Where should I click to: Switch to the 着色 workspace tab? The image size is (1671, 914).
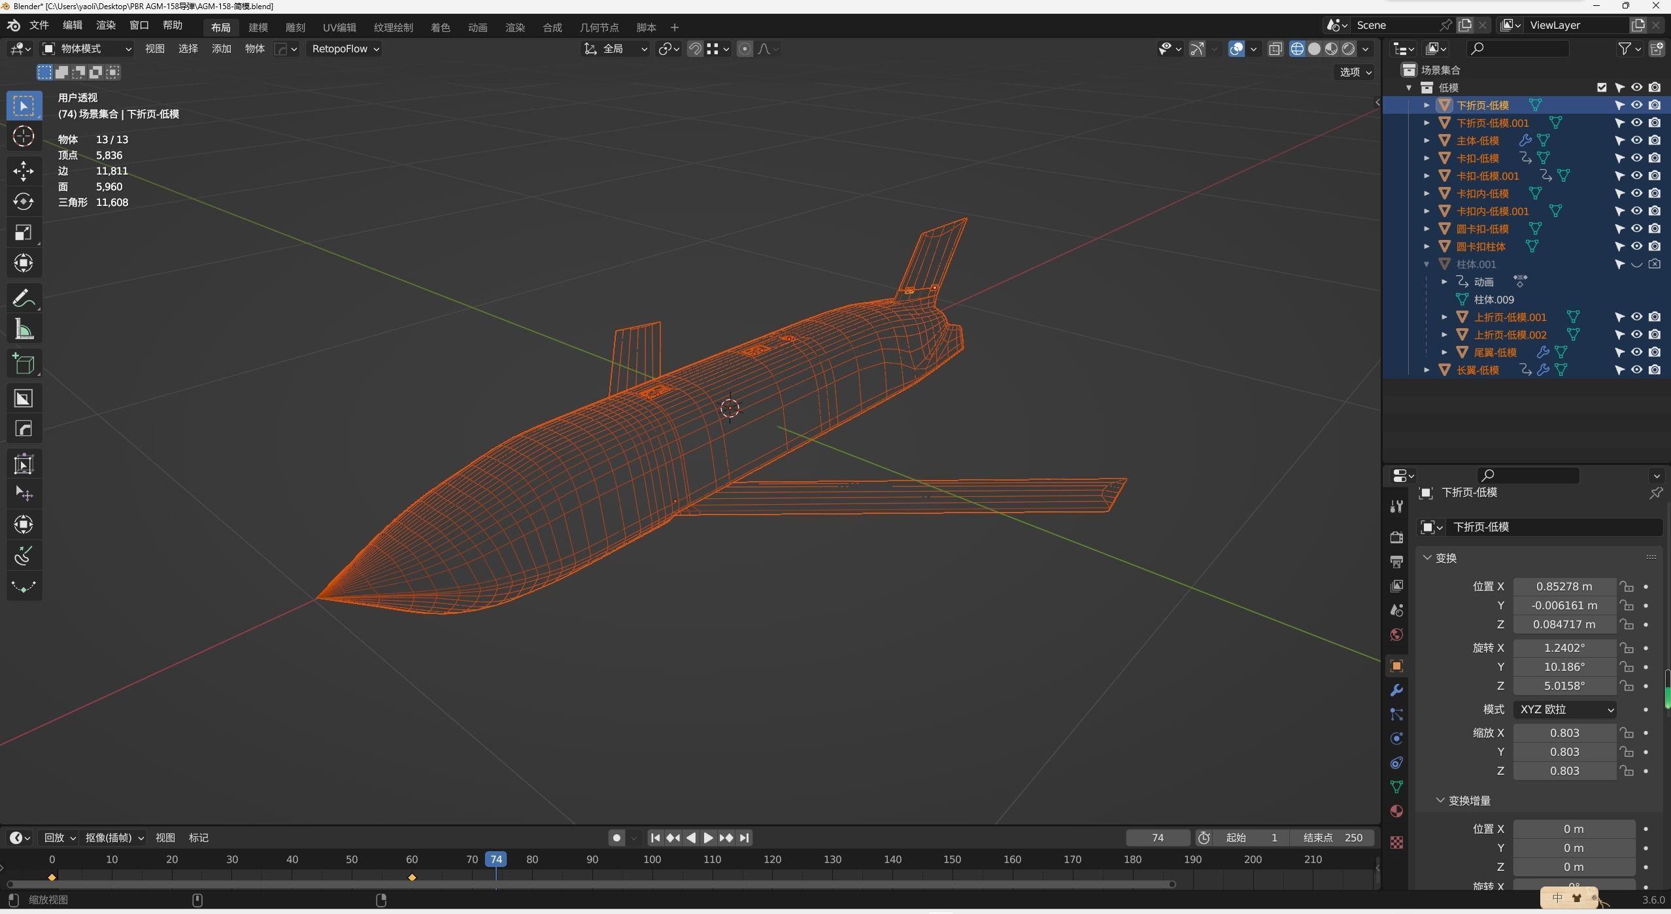coord(441,27)
